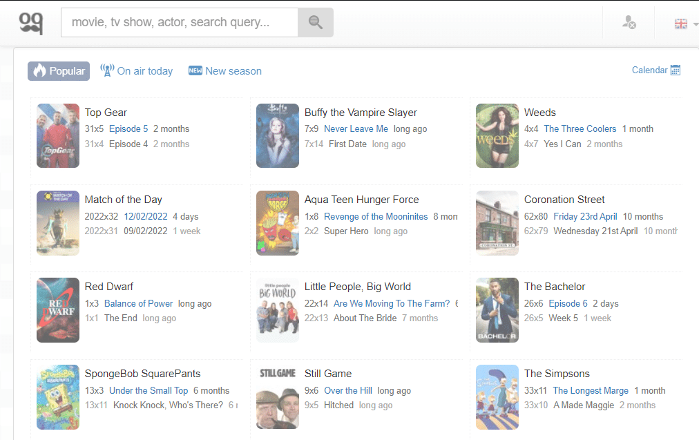This screenshot has width=699, height=440.
Task: Click A Made Maggie episode text
Action: [x=584, y=405]
